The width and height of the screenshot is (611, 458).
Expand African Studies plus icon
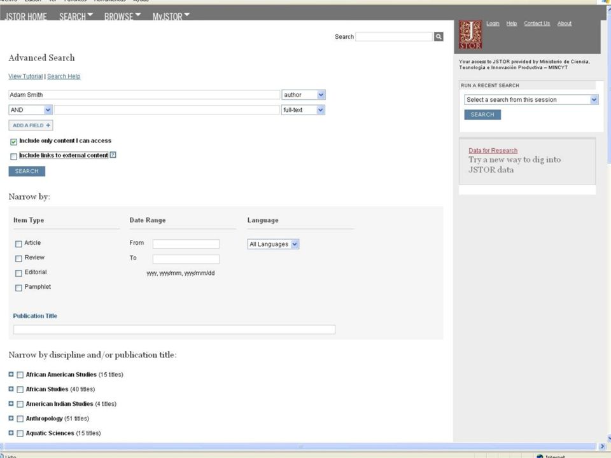tap(11, 389)
